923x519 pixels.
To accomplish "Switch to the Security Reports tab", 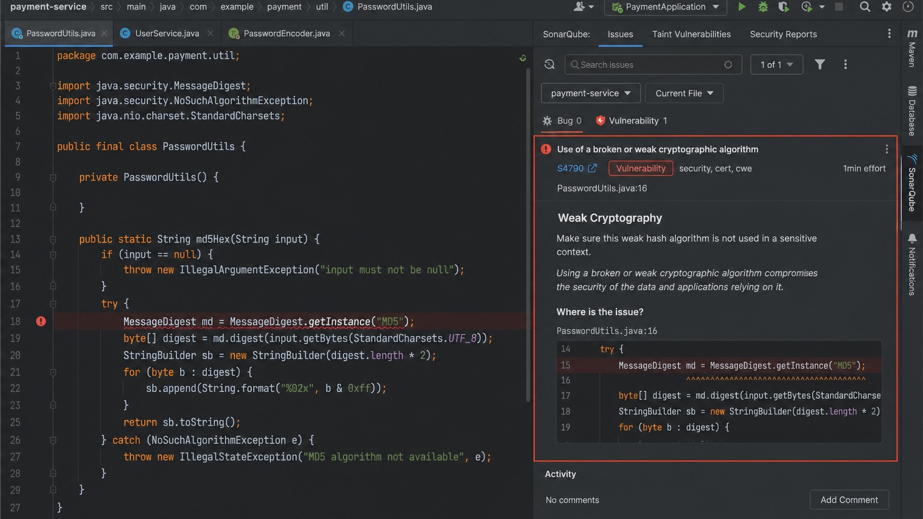I will click(x=783, y=34).
